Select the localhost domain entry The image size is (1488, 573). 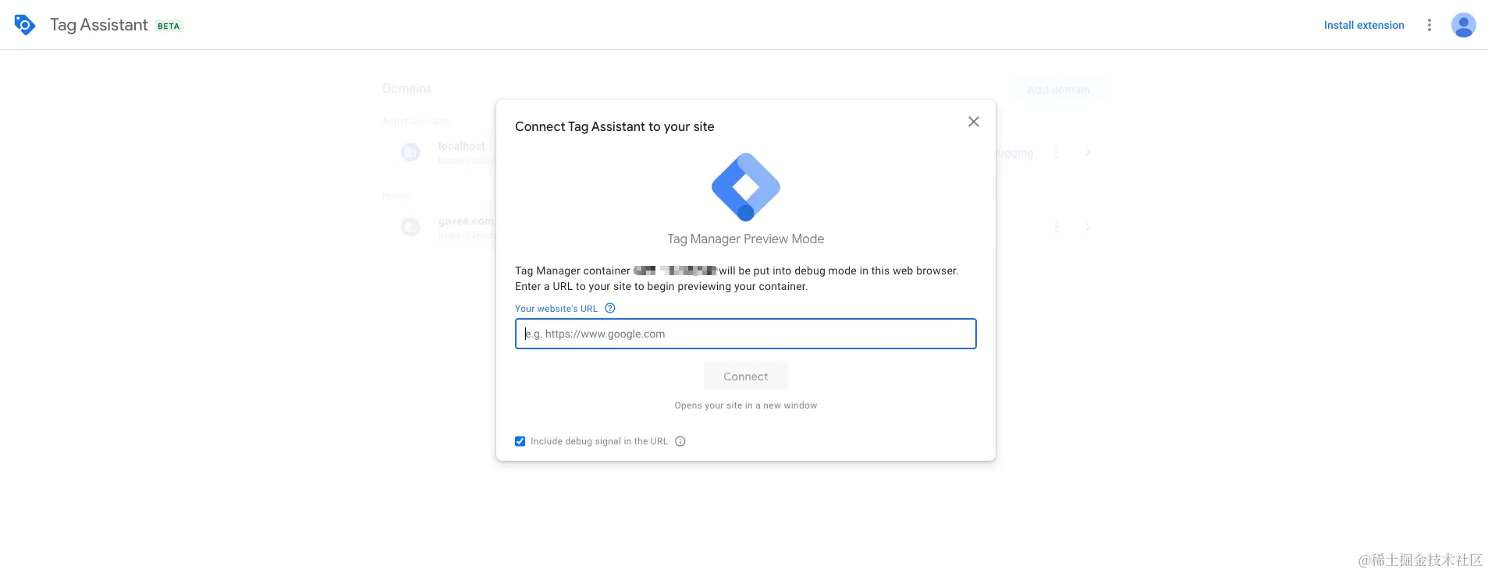tap(461, 146)
